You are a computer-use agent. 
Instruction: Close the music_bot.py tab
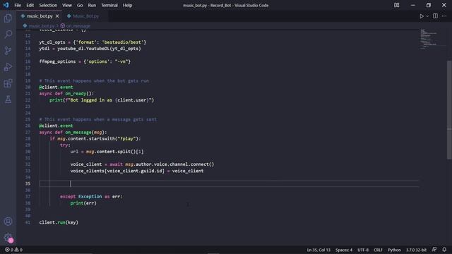(x=57, y=16)
